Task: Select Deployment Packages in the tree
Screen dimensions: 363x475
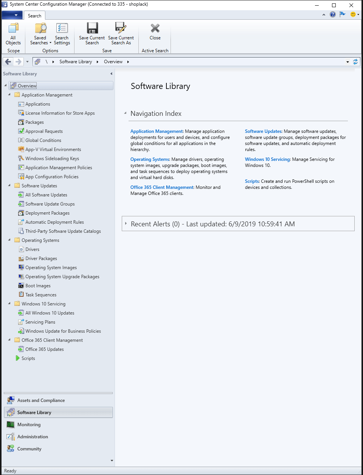Action: tap(47, 213)
